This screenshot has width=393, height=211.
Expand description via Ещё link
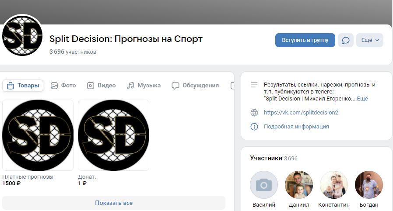click(362, 99)
